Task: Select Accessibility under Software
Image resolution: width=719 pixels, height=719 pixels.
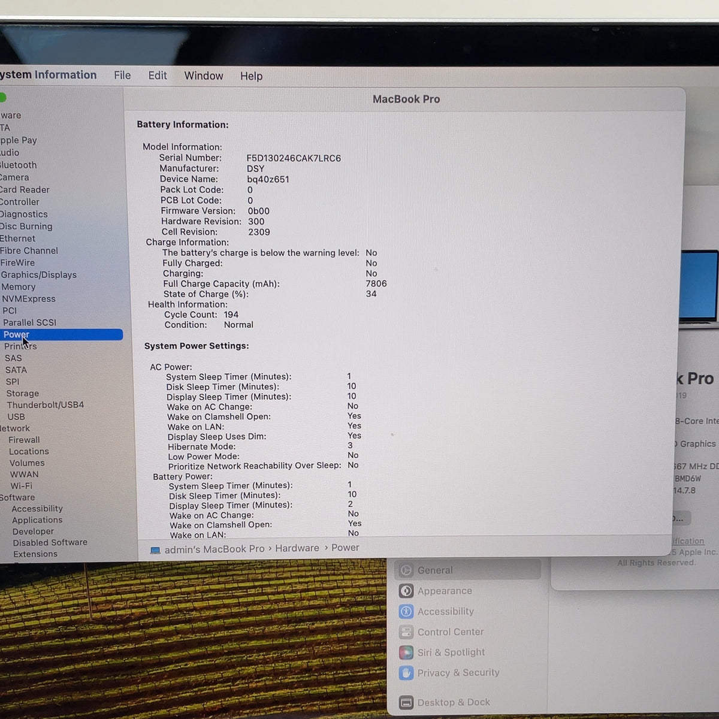Action: coord(37,509)
